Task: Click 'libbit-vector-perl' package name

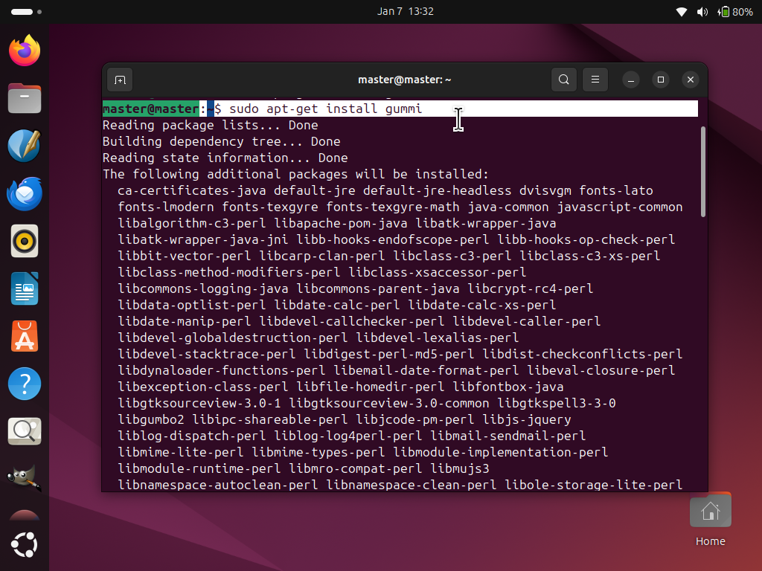Action: click(185, 256)
